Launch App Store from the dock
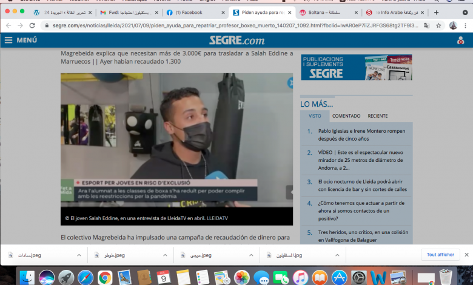This screenshot has width=473, height=285. tap(338, 278)
